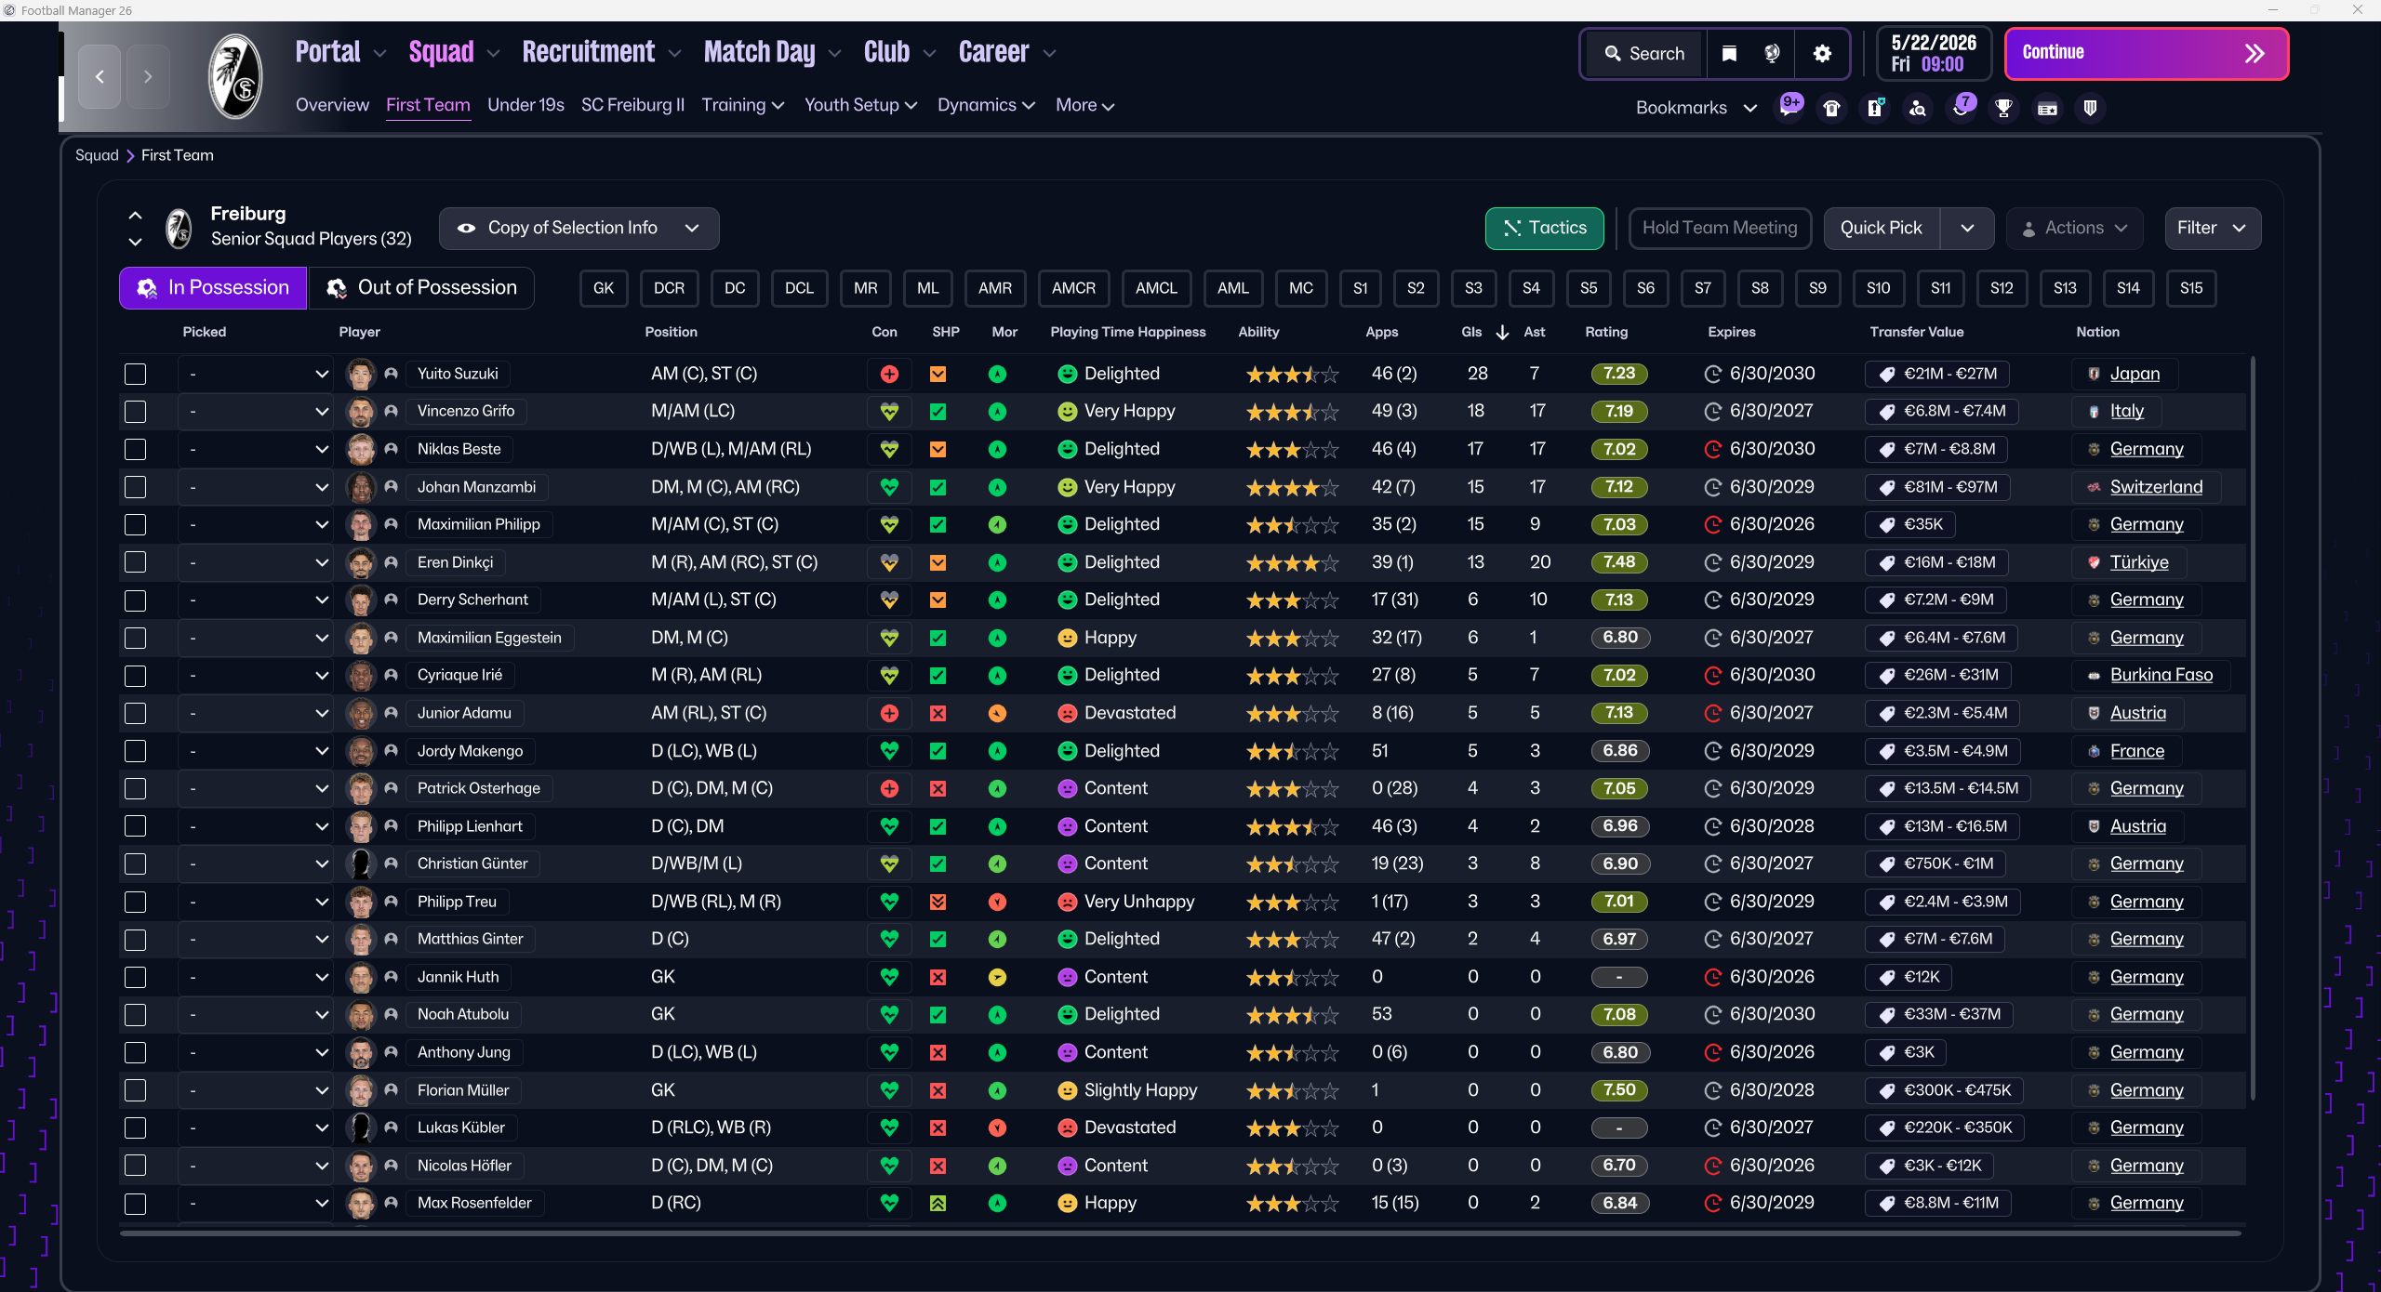Viewport: 2381px width, 1292px height.
Task: Click the SC Freiburg club badge
Action: 235,77
